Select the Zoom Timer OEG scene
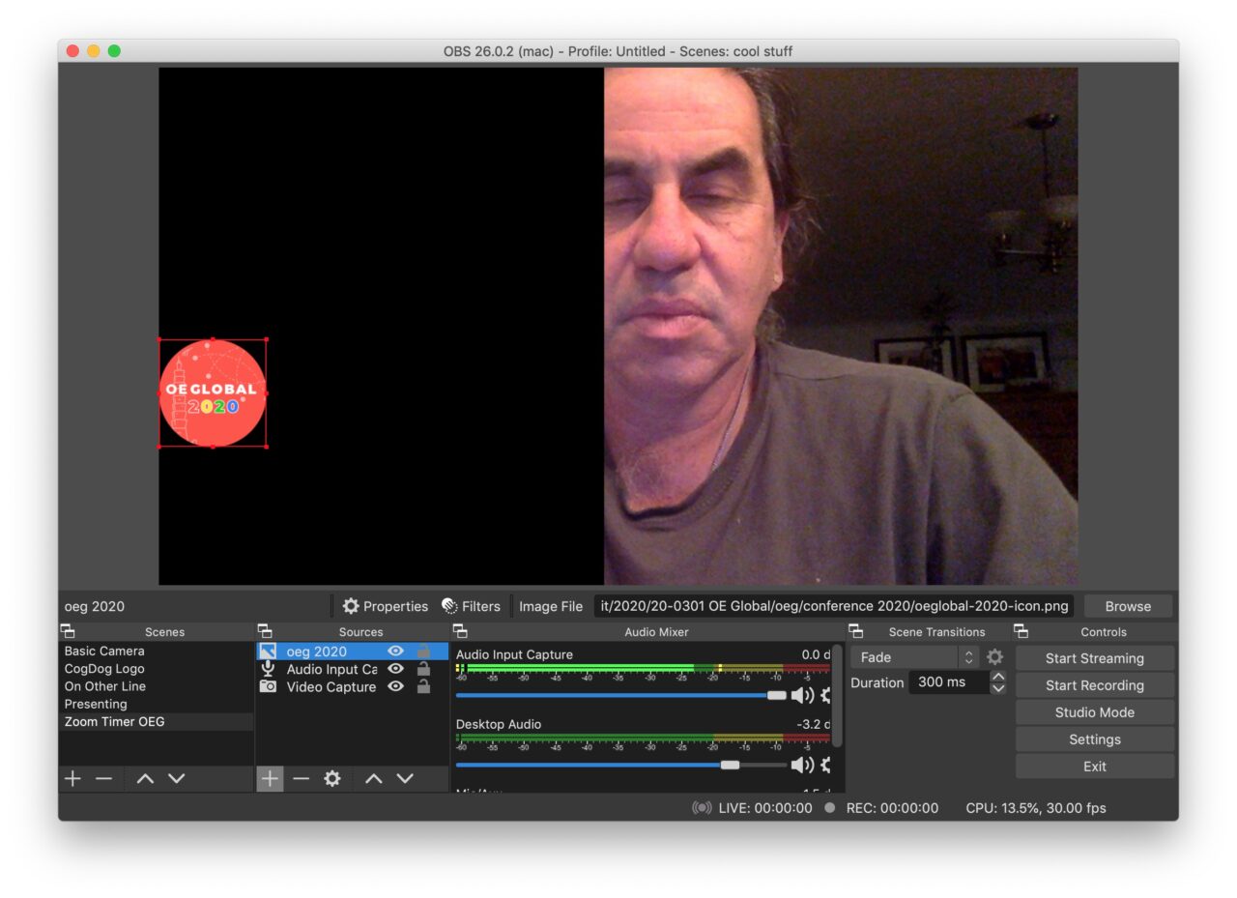1237x898 pixels. [156, 722]
